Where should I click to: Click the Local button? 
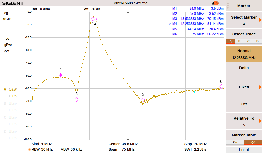click(x=244, y=150)
